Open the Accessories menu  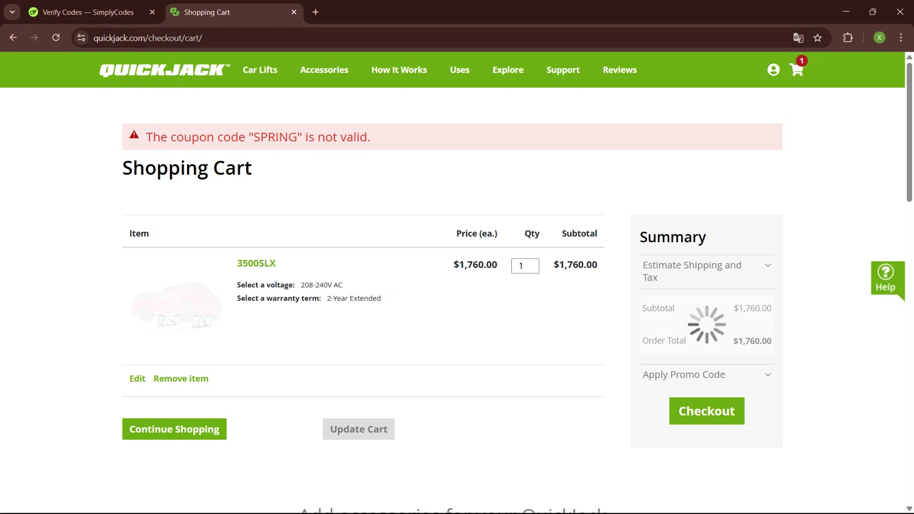point(324,70)
